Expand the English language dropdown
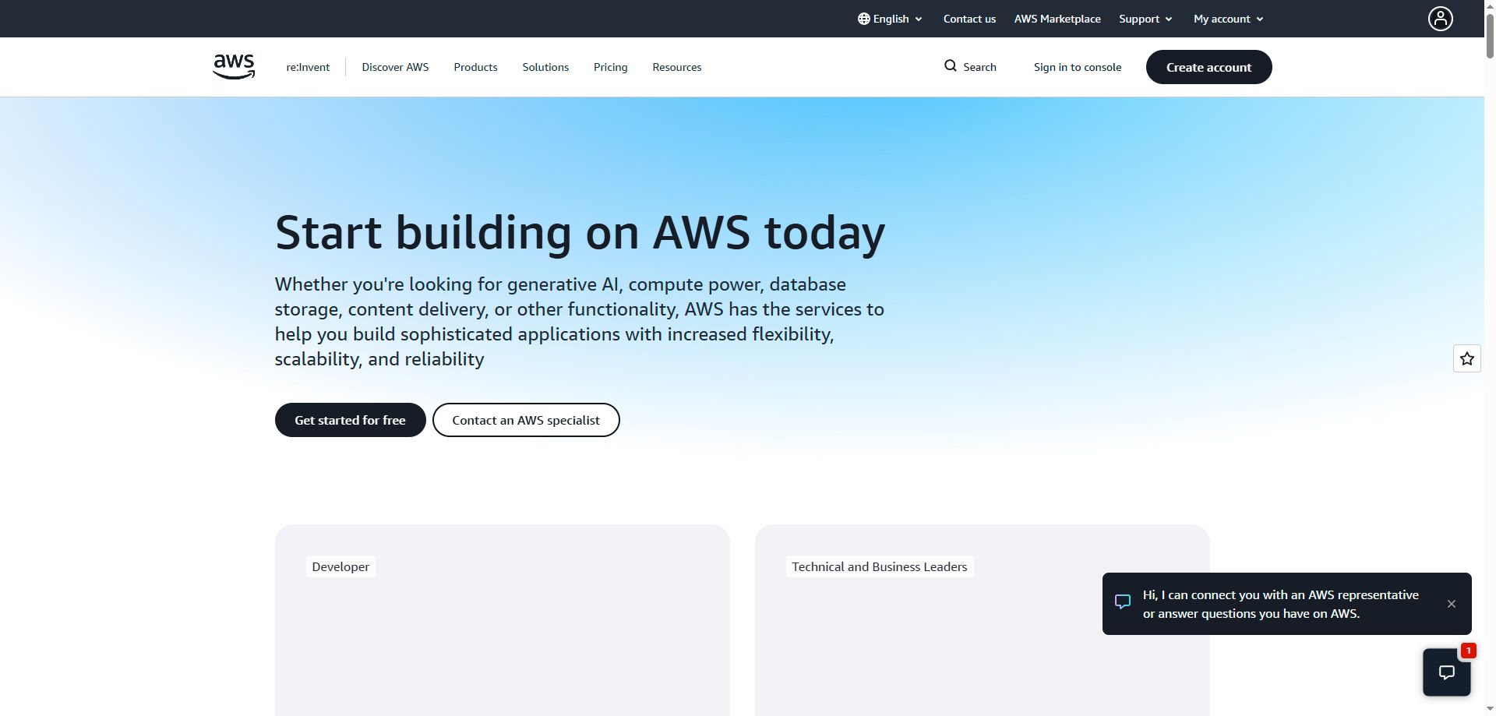This screenshot has height=716, width=1496. click(890, 19)
